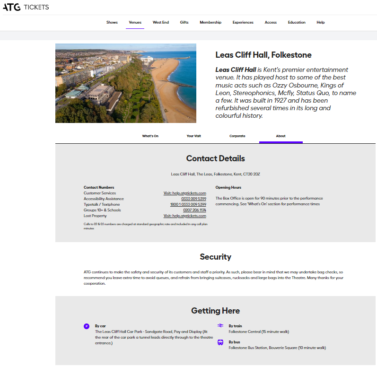This screenshot has height=367, width=377.
Task: Click the Lost Property label
Action: 95,216
